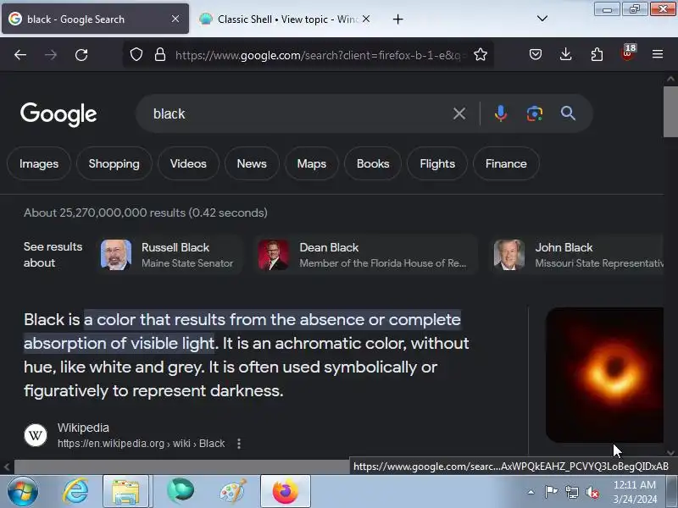This screenshot has width=678, height=508.
Task: Search by image with the Google Lens icon
Action: 535,113
